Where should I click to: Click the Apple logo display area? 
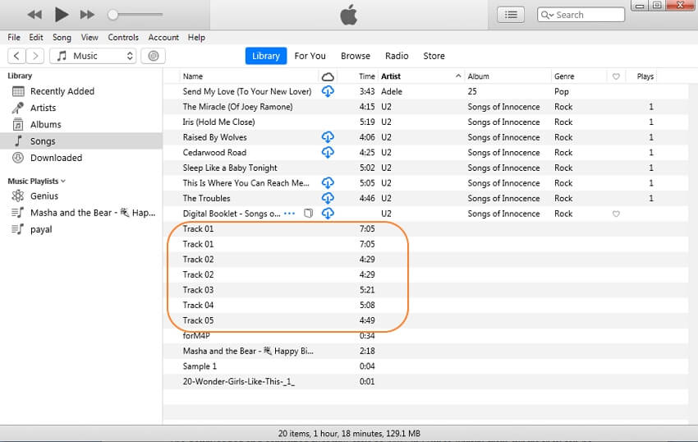[349, 15]
